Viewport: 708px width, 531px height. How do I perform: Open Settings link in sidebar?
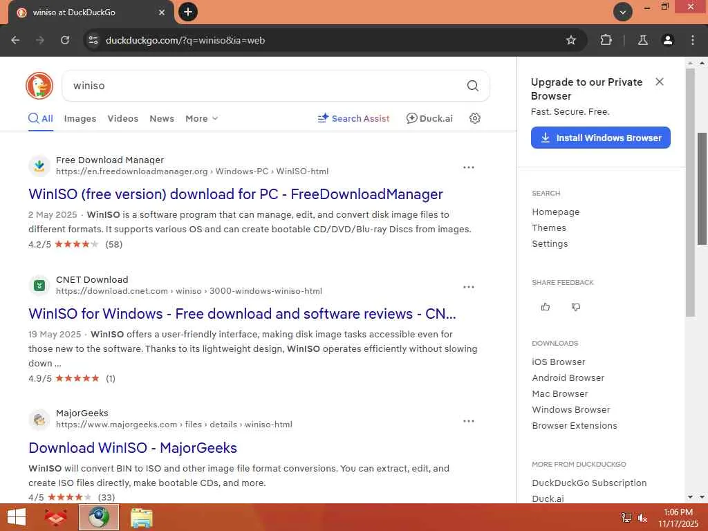point(550,244)
